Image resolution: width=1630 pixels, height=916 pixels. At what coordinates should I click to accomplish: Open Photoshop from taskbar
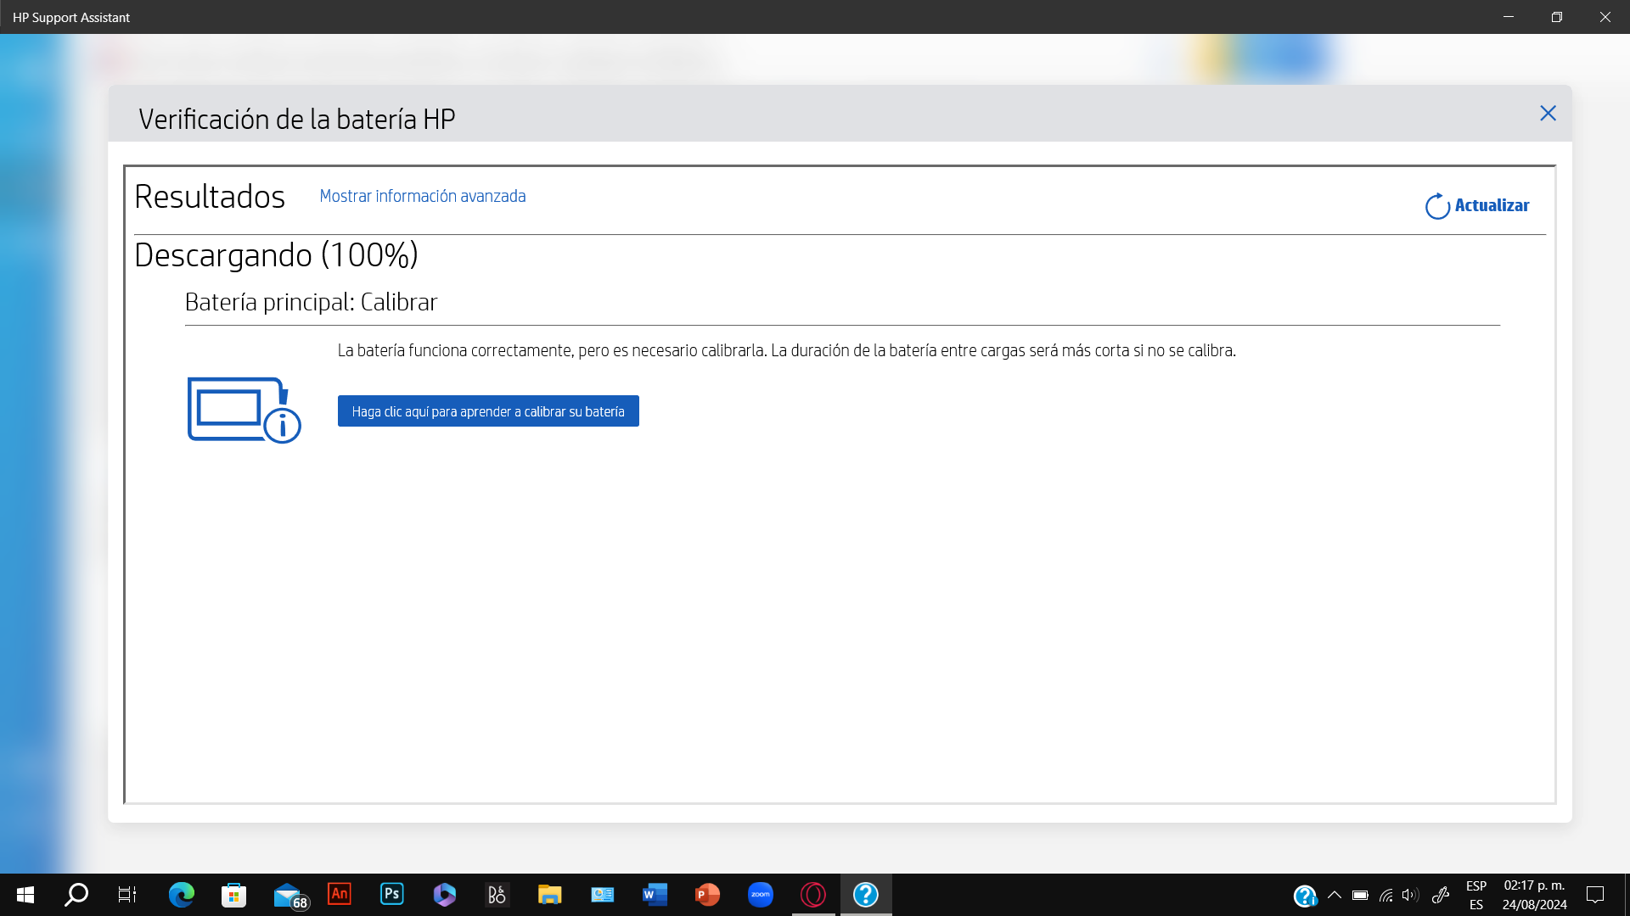(391, 894)
